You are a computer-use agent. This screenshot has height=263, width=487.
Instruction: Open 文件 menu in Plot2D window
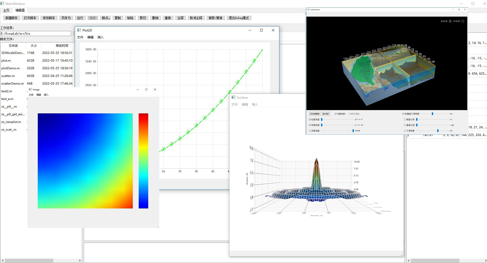click(x=80, y=37)
